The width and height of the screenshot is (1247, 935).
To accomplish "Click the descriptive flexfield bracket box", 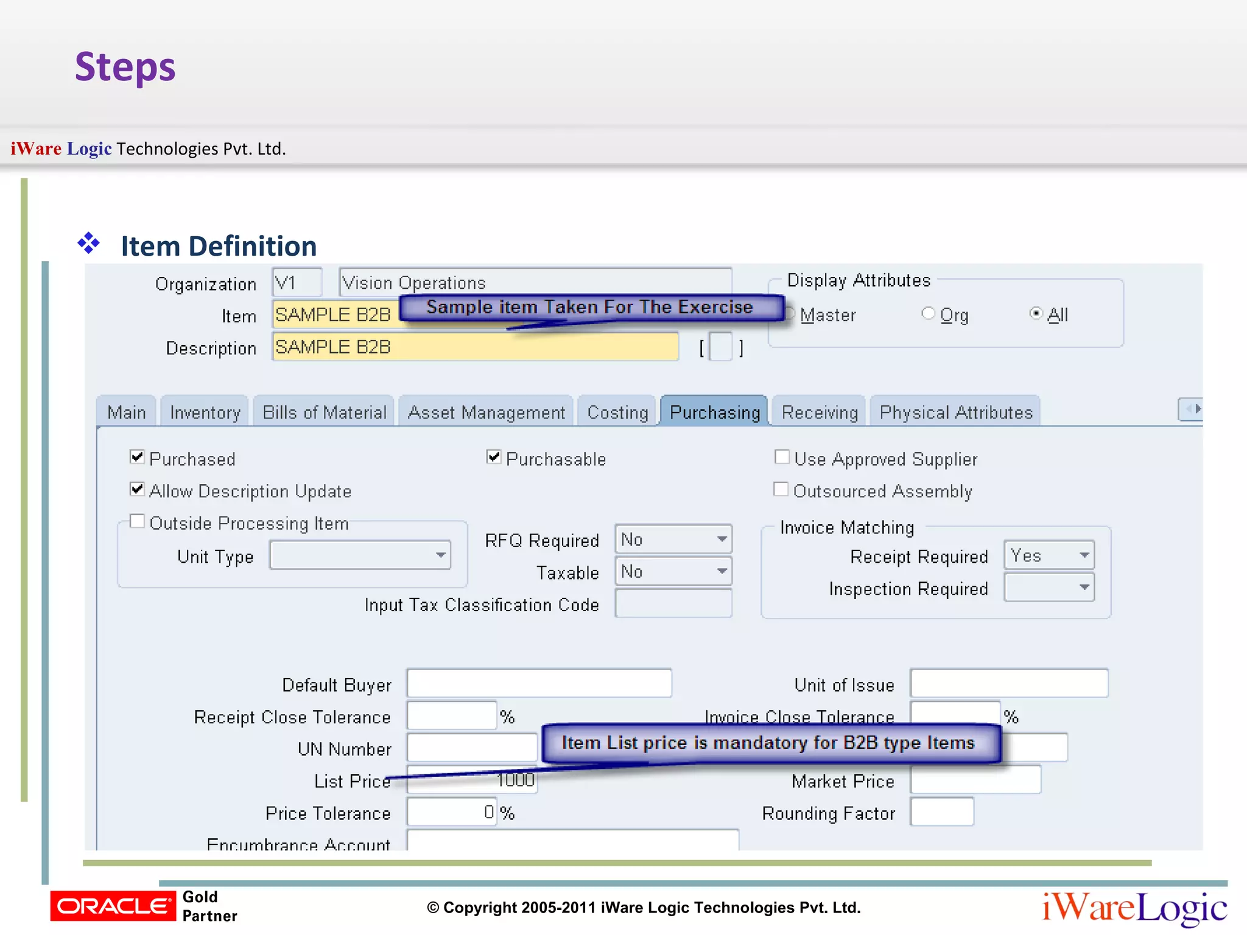I will pos(721,347).
